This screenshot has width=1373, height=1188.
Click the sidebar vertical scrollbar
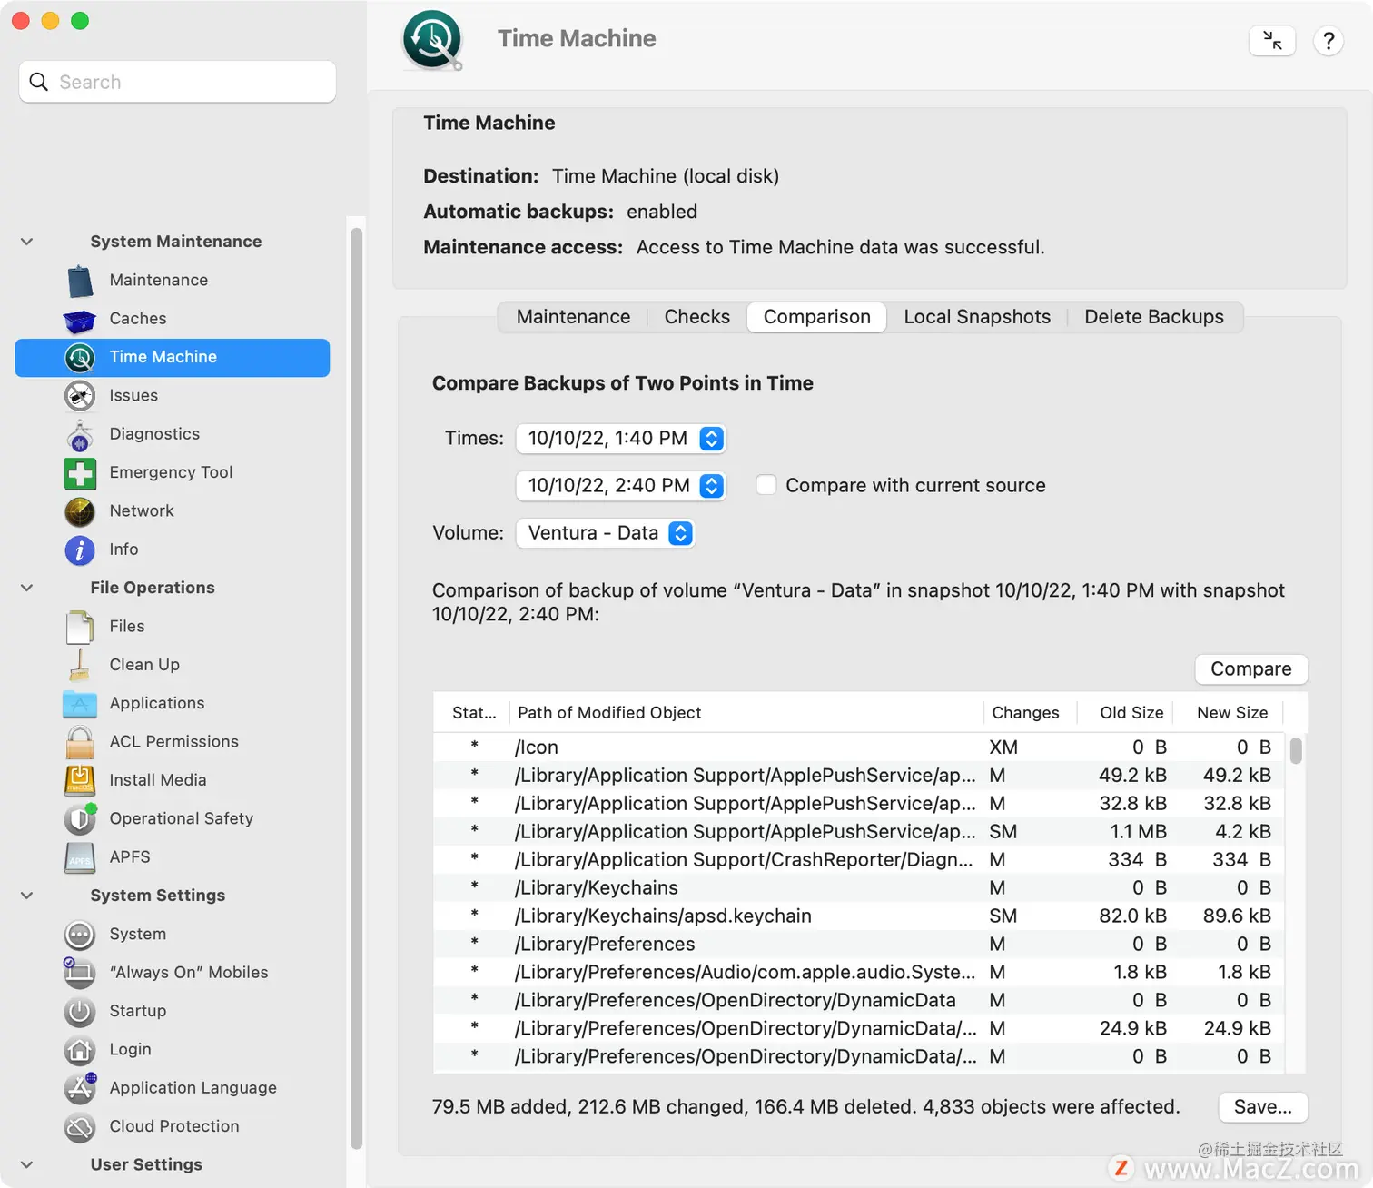[x=356, y=688]
